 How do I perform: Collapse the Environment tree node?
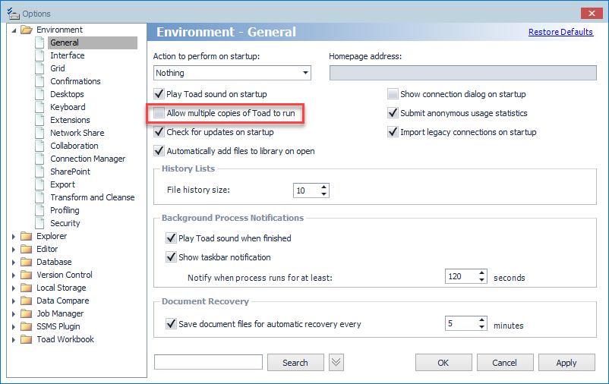pyautogui.click(x=14, y=30)
